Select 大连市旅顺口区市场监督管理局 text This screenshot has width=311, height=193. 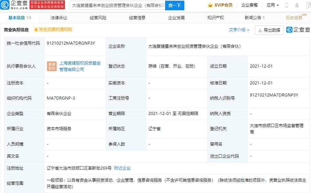276,129
